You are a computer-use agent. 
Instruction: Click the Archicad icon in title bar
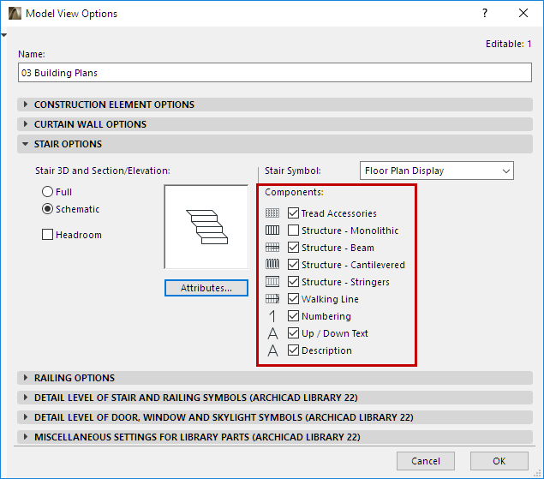tap(15, 14)
